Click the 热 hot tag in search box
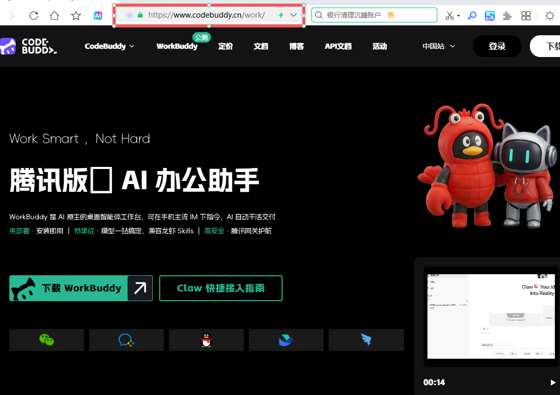Screen dimensions: 560x395 [391, 15]
